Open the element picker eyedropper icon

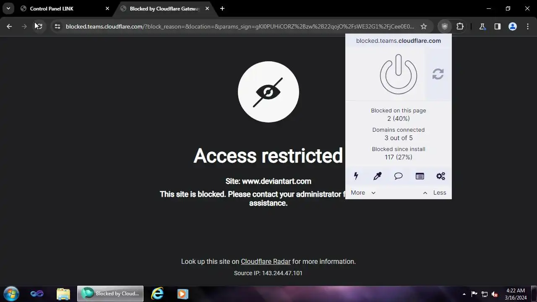pos(377,176)
